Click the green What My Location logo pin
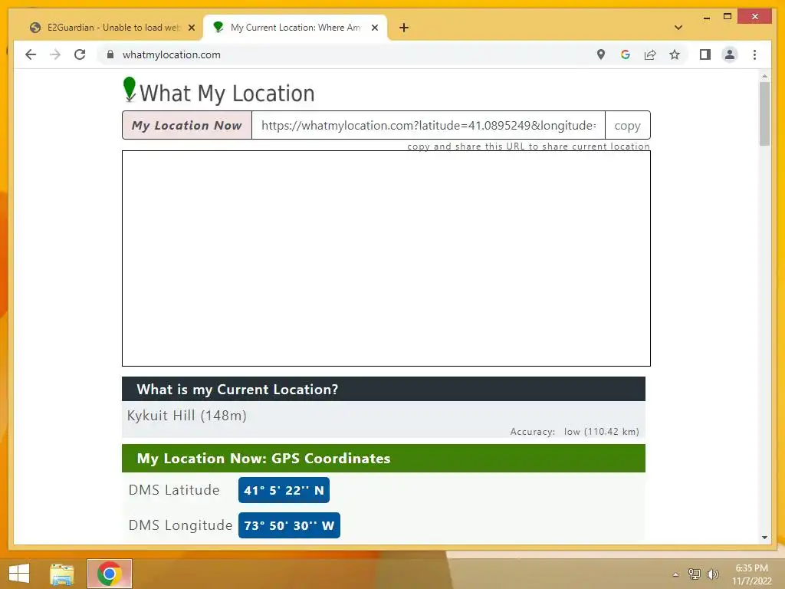Image resolution: width=785 pixels, height=589 pixels. point(129,89)
